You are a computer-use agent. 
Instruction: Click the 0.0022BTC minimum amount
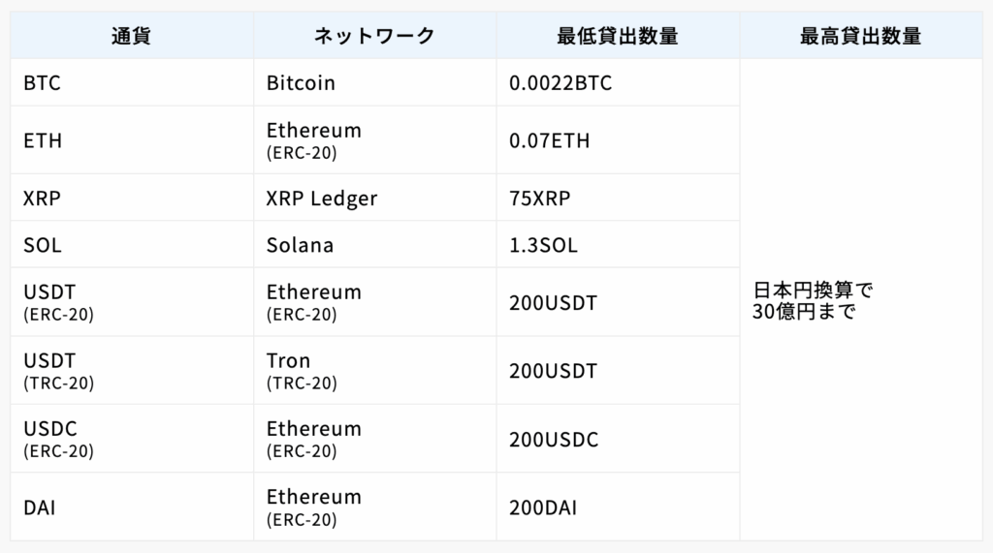click(561, 83)
